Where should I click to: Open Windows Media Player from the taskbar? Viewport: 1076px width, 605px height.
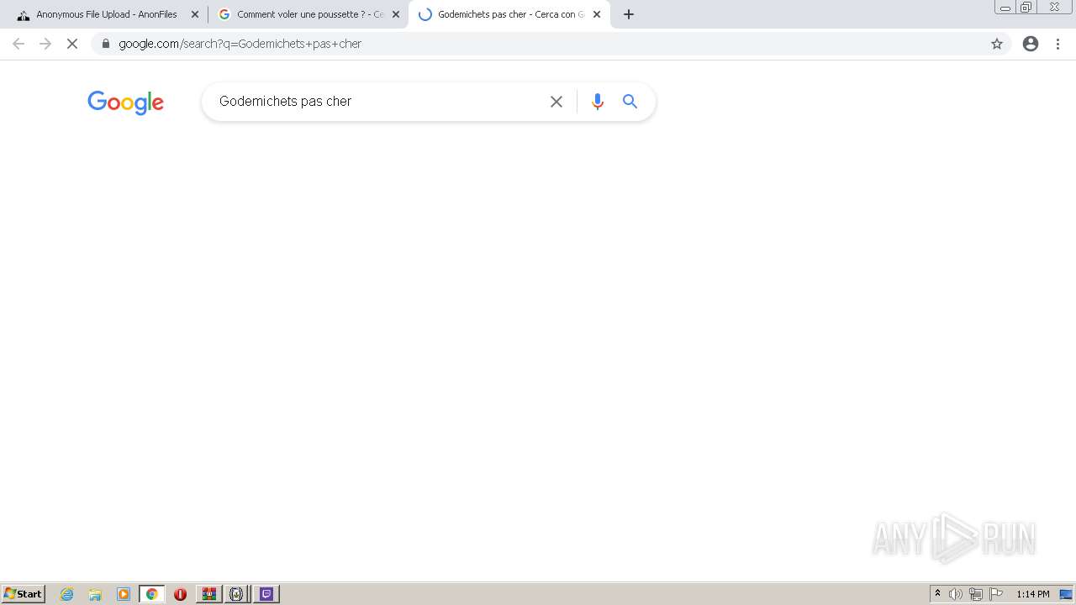pos(124,594)
